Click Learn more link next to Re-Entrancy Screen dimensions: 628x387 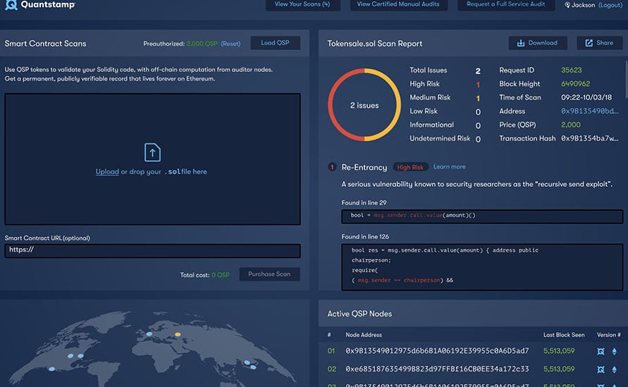click(450, 166)
